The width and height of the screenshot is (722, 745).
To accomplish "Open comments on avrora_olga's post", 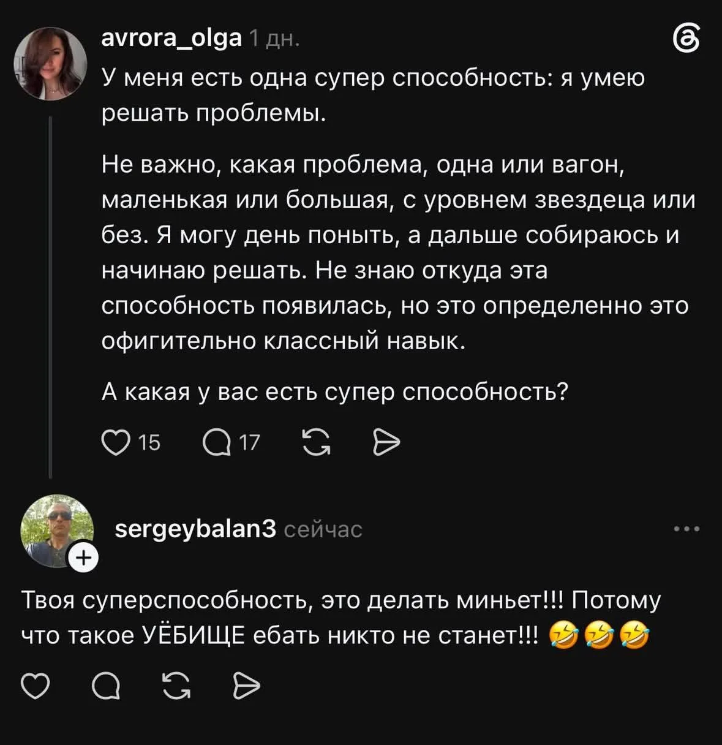I will pos(215,442).
